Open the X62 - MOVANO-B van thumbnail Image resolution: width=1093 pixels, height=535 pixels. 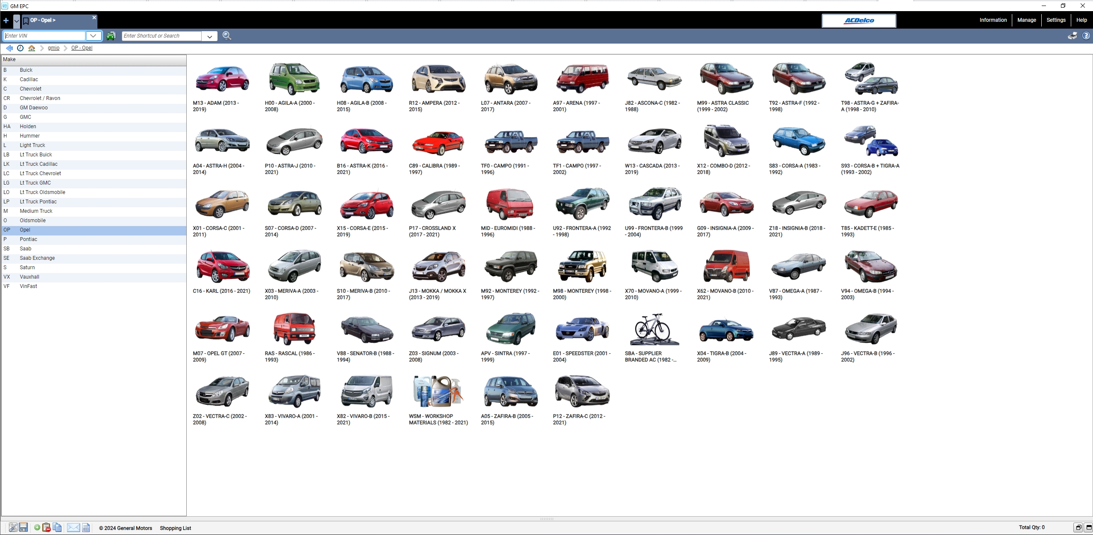(726, 266)
